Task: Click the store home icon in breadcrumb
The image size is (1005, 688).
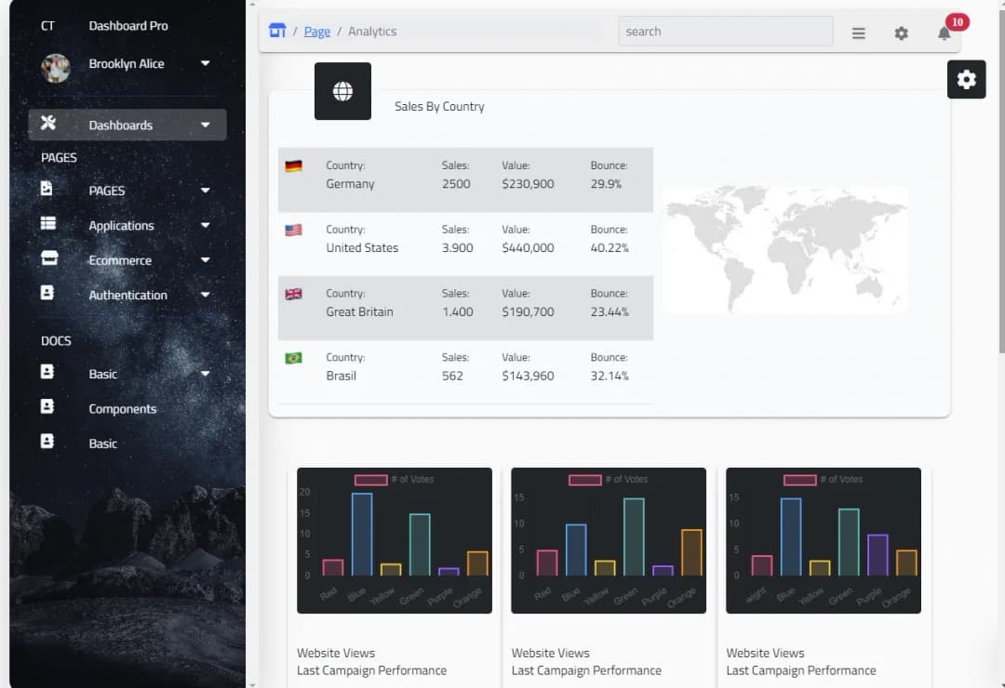Action: 277,30
